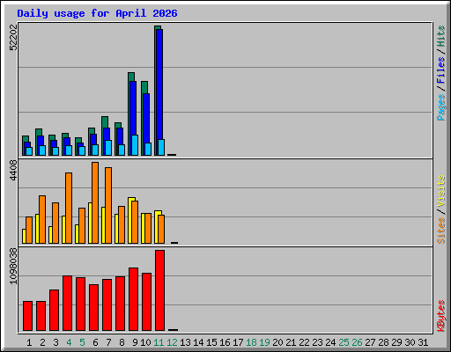The image size is (451, 352).
Task: Click the 'Files' legend label
Action: [x=440, y=70]
